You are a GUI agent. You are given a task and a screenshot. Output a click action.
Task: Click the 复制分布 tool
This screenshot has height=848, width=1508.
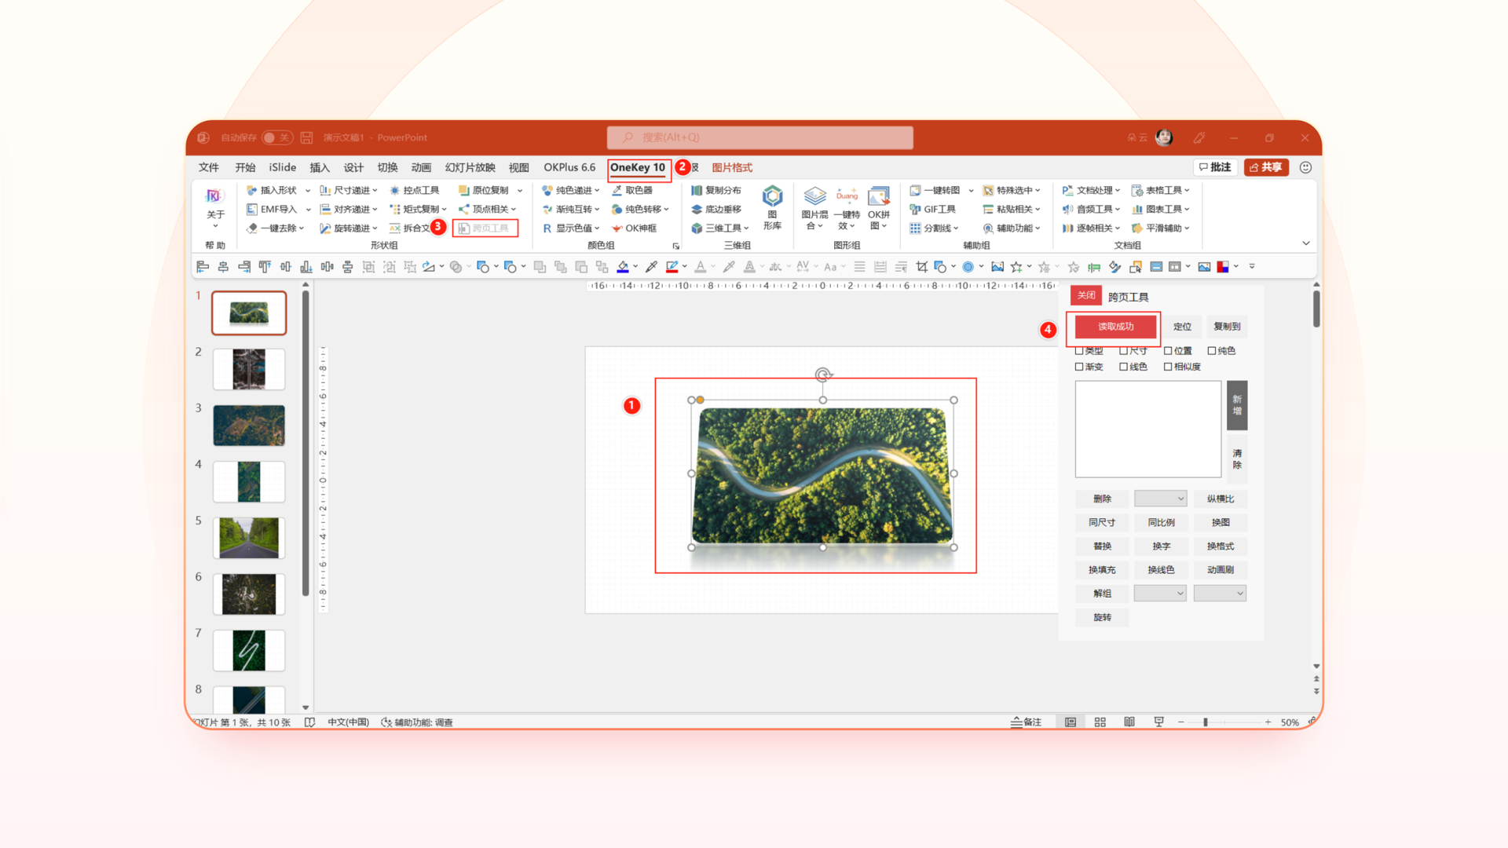tap(716, 190)
